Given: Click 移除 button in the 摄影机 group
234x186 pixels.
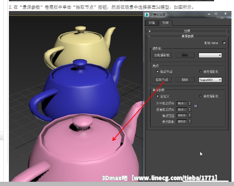Looking at the screenshot, I should point(185,55).
